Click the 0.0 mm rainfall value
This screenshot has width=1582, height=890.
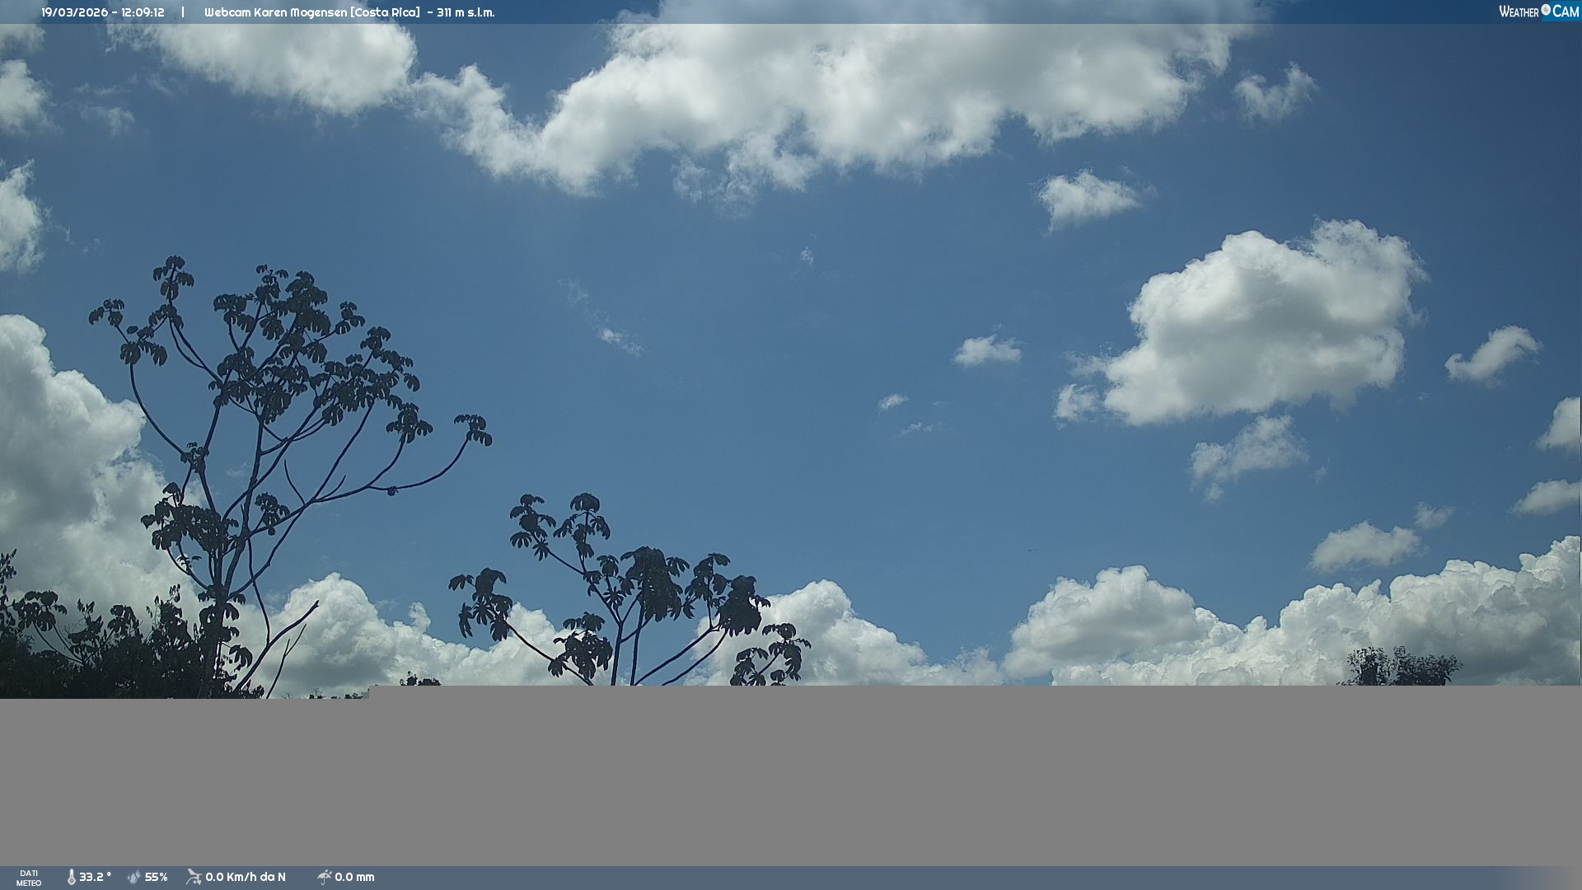click(354, 877)
